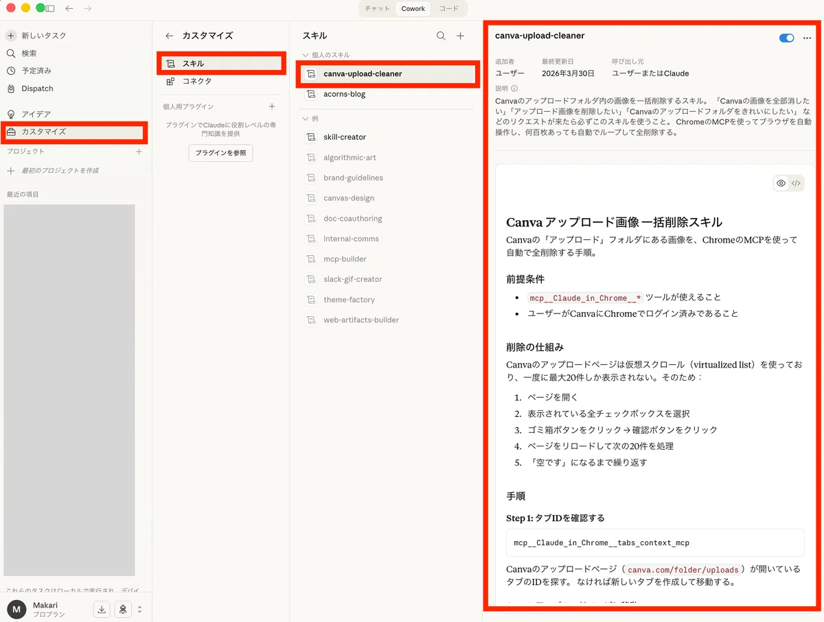Select カスタマイズ in the sidebar

[74, 132]
